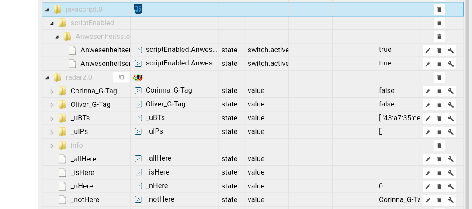472x209 pixels.
Task: Expand the Corinna_G-Tag folder
Action: (52, 92)
